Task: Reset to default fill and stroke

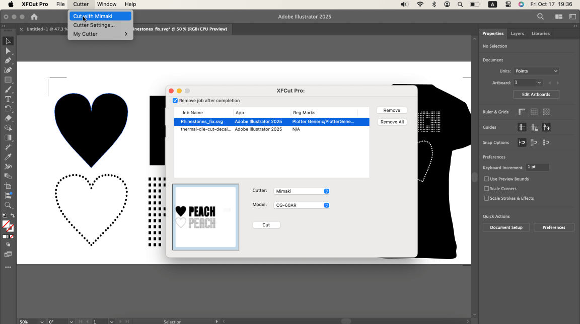Action: point(5,215)
